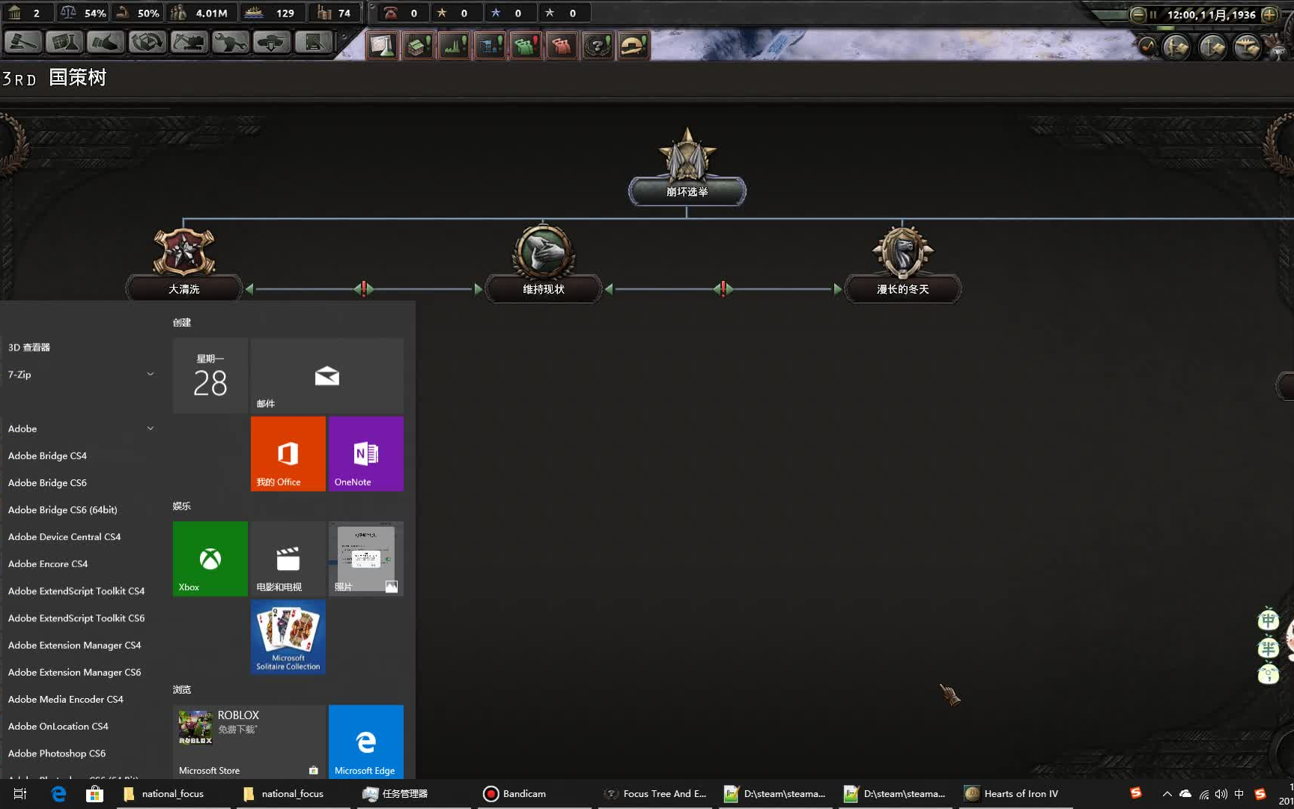Open the production wrench button
1294x809 pixels.
[230, 43]
